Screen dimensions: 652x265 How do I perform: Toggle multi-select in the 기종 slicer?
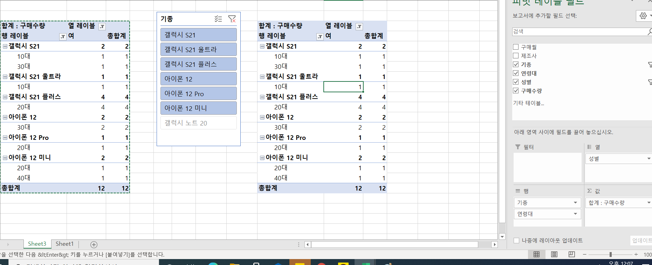218,19
